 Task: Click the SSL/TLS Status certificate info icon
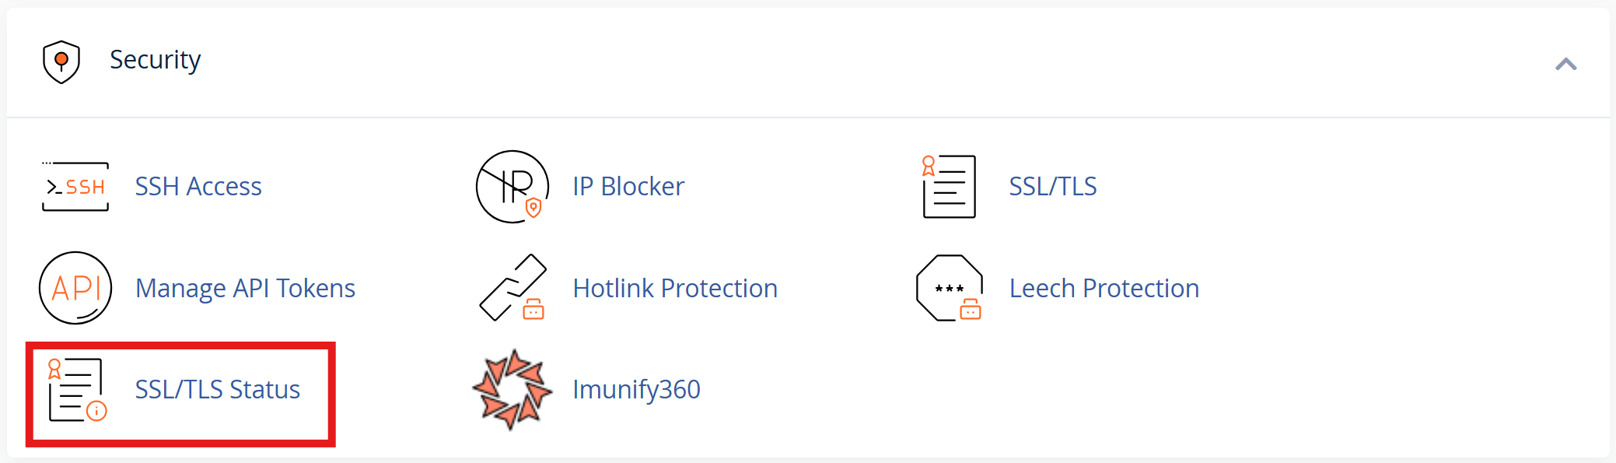tap(76, 390)
